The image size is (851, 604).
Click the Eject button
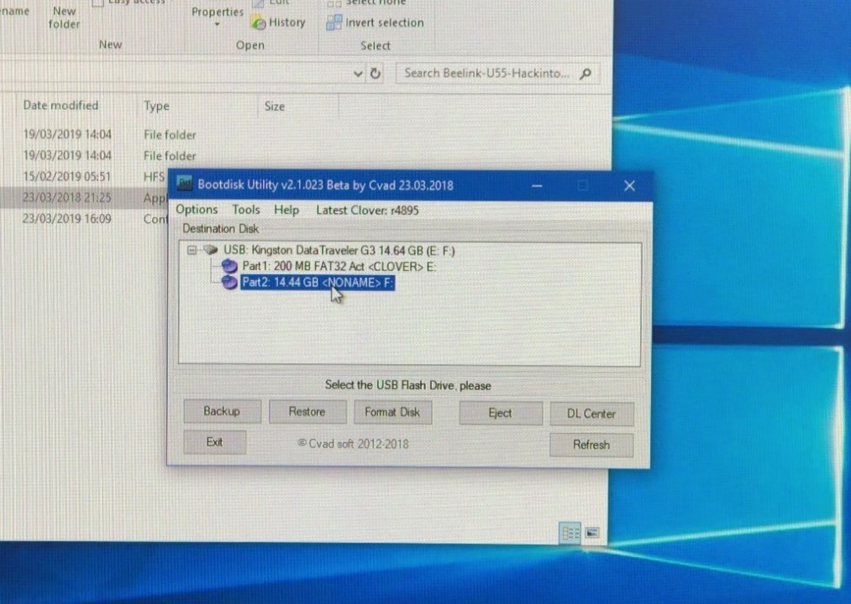coord(500,413)
